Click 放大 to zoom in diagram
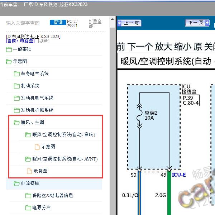215x215 pixels. pos(163,47)
